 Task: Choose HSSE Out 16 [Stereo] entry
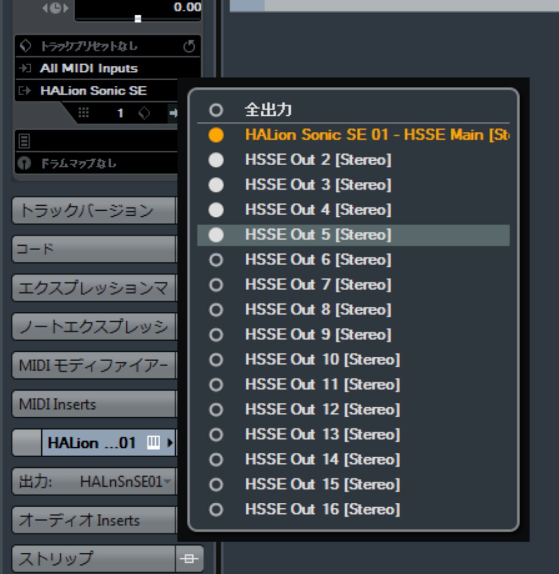pyautogui.click(x=353, y=509)
